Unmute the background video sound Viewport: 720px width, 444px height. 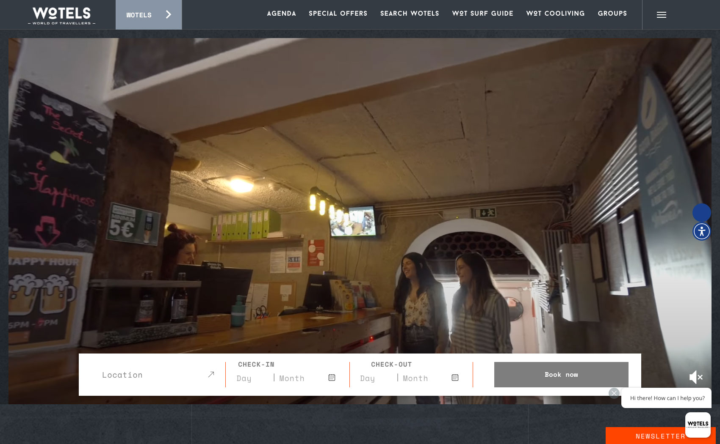click(696, 377)
